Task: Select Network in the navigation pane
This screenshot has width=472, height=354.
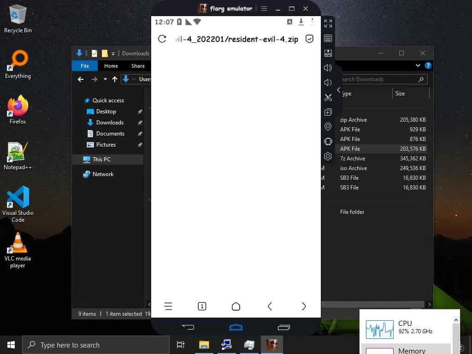Action: point(103,174)
